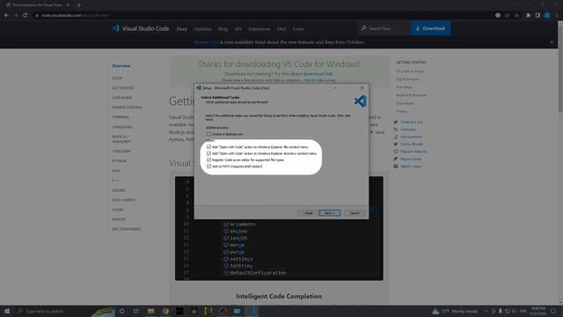Open REMOTE section in sidebar
Screen dimensions: 563x317
(119, 219)
